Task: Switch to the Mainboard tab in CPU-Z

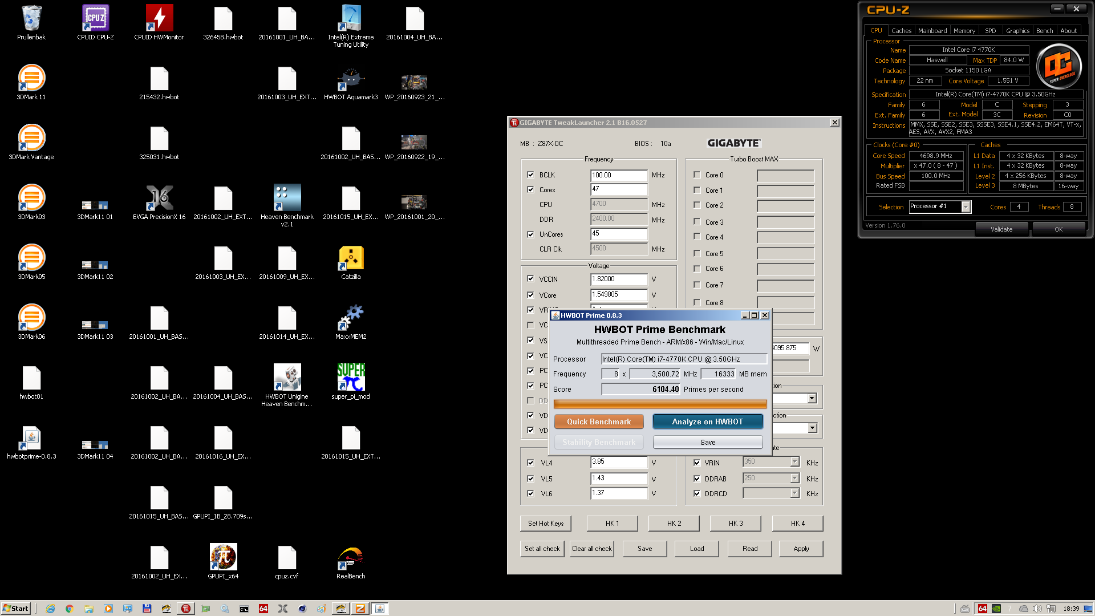Action: 932,31
